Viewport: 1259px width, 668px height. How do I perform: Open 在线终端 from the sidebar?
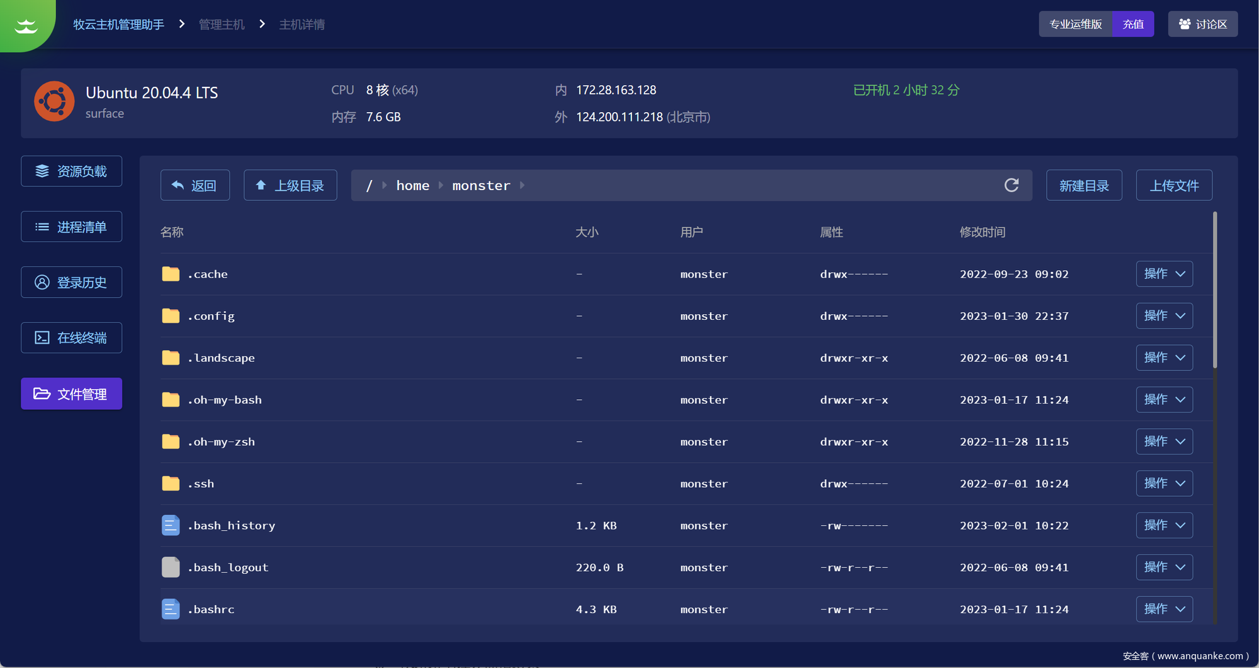point(71,338)
